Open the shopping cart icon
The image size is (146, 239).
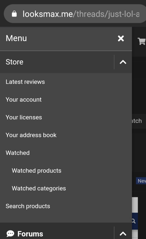pos(142,41)
